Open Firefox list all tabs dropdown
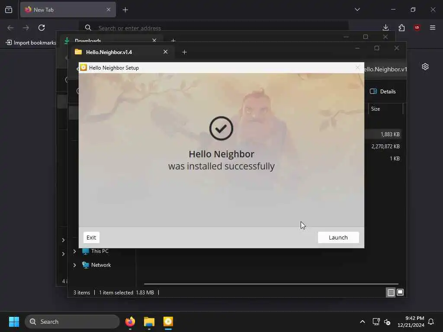This screenshot has height=332, width=443. (x=357, y=10)
